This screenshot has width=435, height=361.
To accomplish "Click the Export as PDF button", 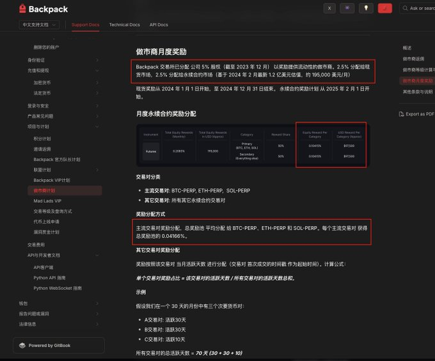I will (416, 114).
